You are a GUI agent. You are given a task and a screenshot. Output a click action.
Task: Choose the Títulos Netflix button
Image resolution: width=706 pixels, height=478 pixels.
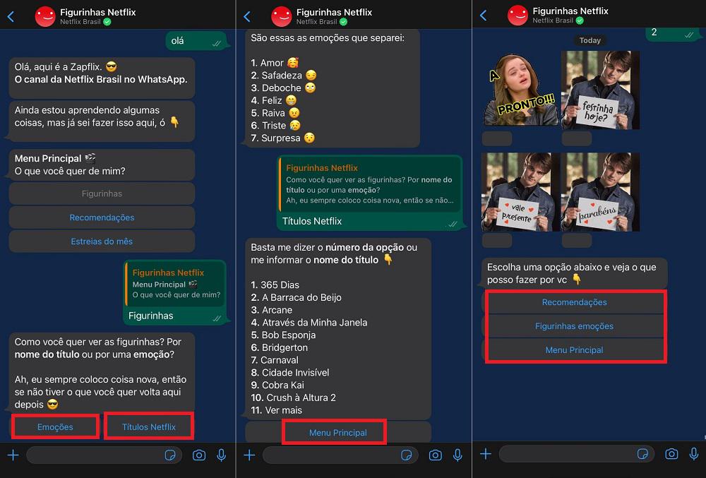(149, 426)
